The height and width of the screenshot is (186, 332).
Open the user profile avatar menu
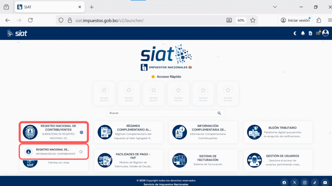coord(325,33)
